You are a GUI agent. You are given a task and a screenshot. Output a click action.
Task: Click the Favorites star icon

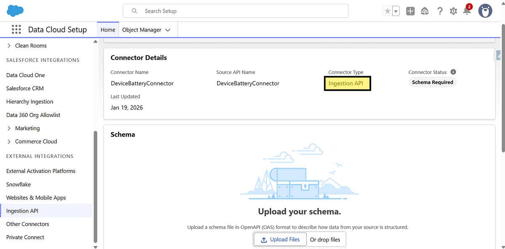(x=387, y=11)
